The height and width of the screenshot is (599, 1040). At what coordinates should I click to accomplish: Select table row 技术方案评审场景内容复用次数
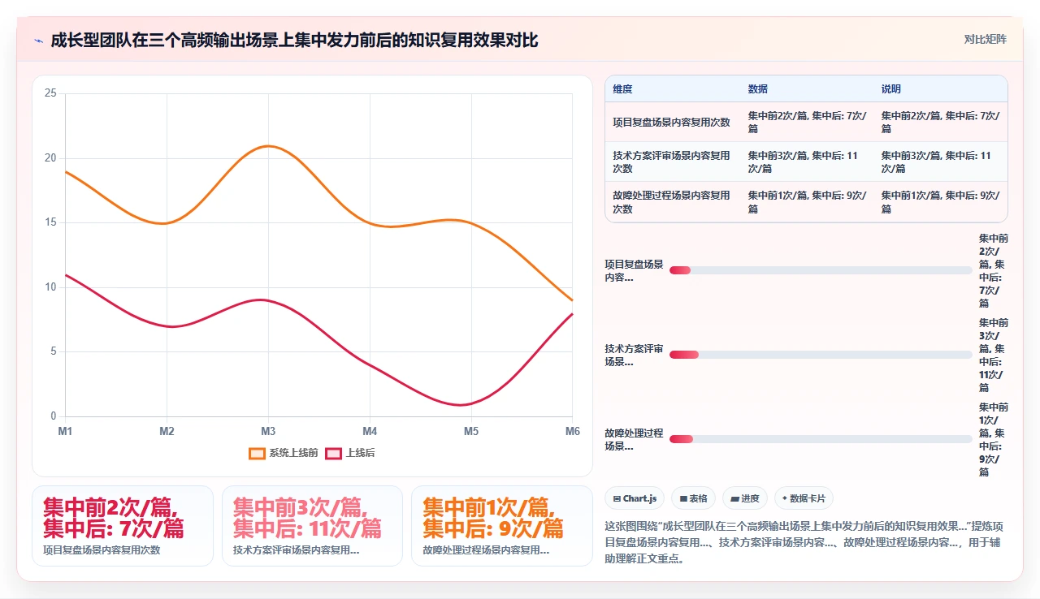pos(806,162)
